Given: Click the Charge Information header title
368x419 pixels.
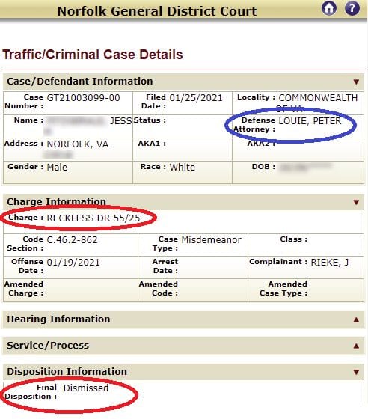Looking at the screenshot, I should pyautogui.click(x=56, y=202).
